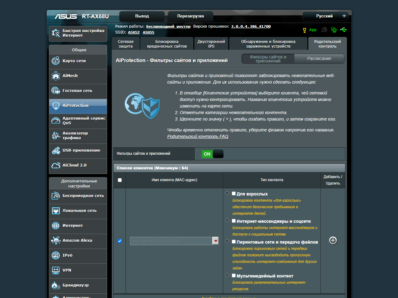Check Пиринговые сети и передача файлов checkbox

click(x=234, y=241)
